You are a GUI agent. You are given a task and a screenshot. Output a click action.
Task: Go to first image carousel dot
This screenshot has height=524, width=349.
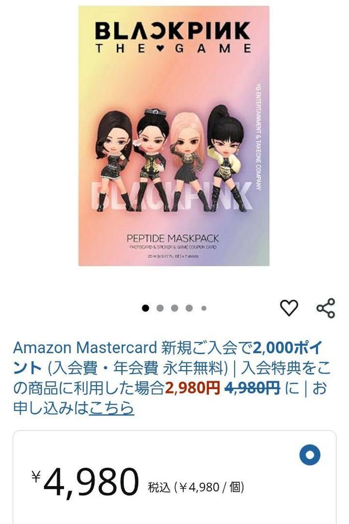(x=145, y=308)
